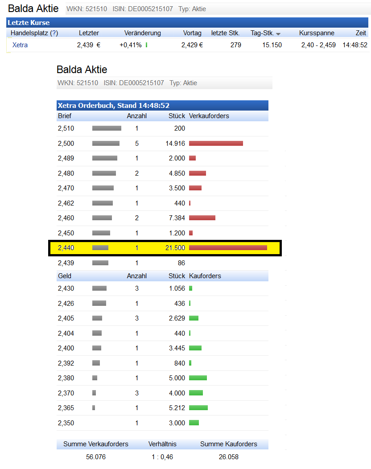This screenshot has width=371, height=469.
Task: Click the previous day price 2,429 €
Action: pos(192,45)
